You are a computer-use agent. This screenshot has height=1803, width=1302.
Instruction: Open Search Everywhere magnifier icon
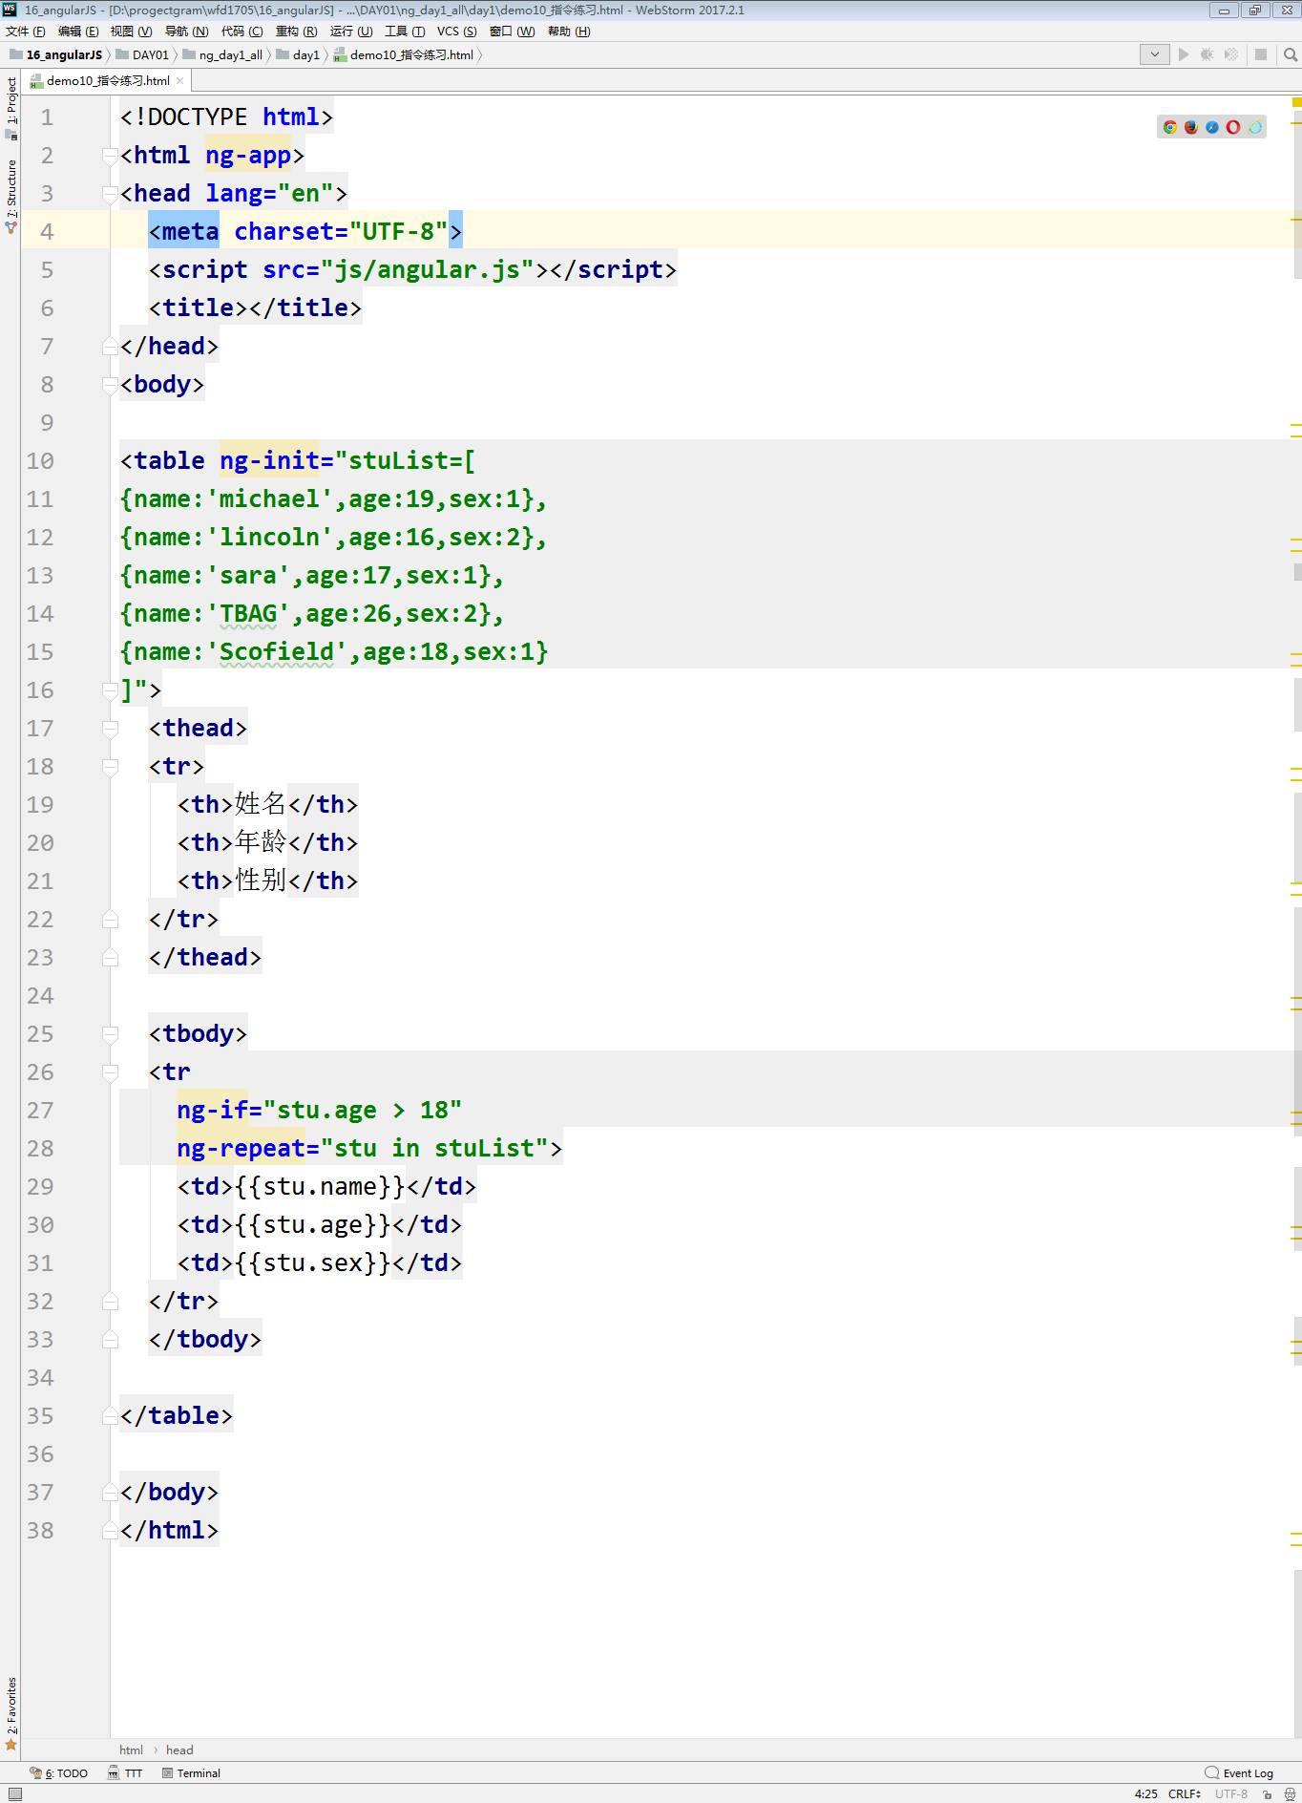[1290, 54]
